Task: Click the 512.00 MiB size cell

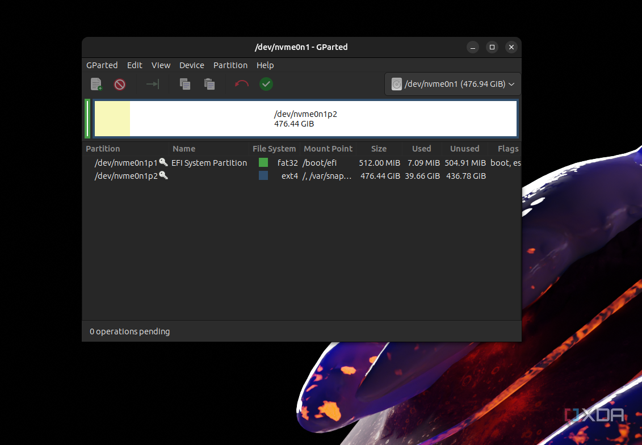Action: 380,162
